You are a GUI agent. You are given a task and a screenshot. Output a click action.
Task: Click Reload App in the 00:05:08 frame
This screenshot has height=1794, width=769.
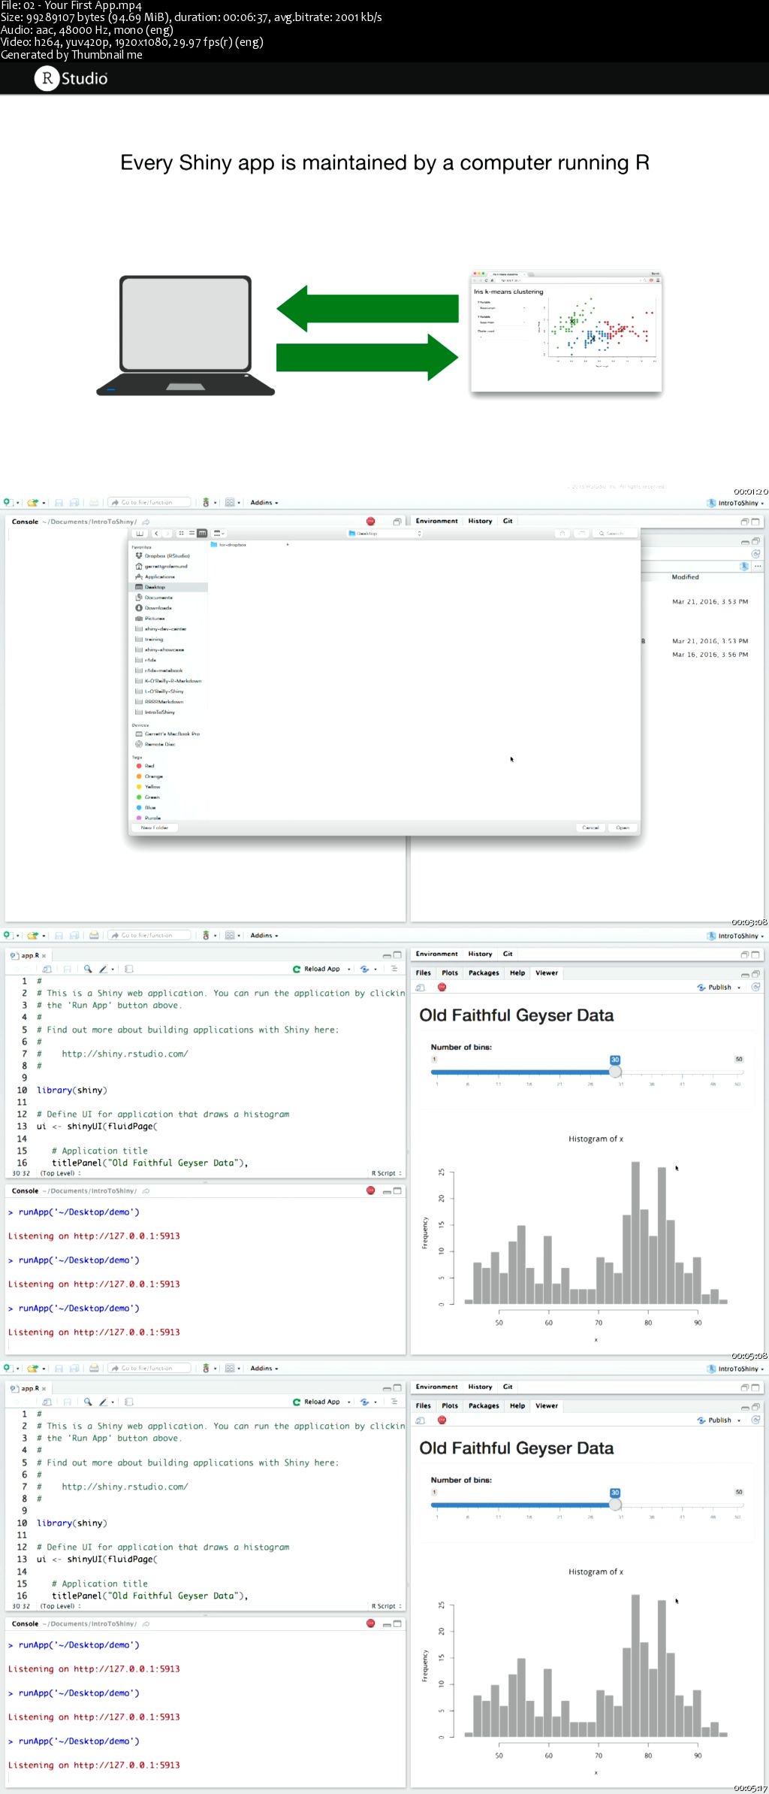316,969
